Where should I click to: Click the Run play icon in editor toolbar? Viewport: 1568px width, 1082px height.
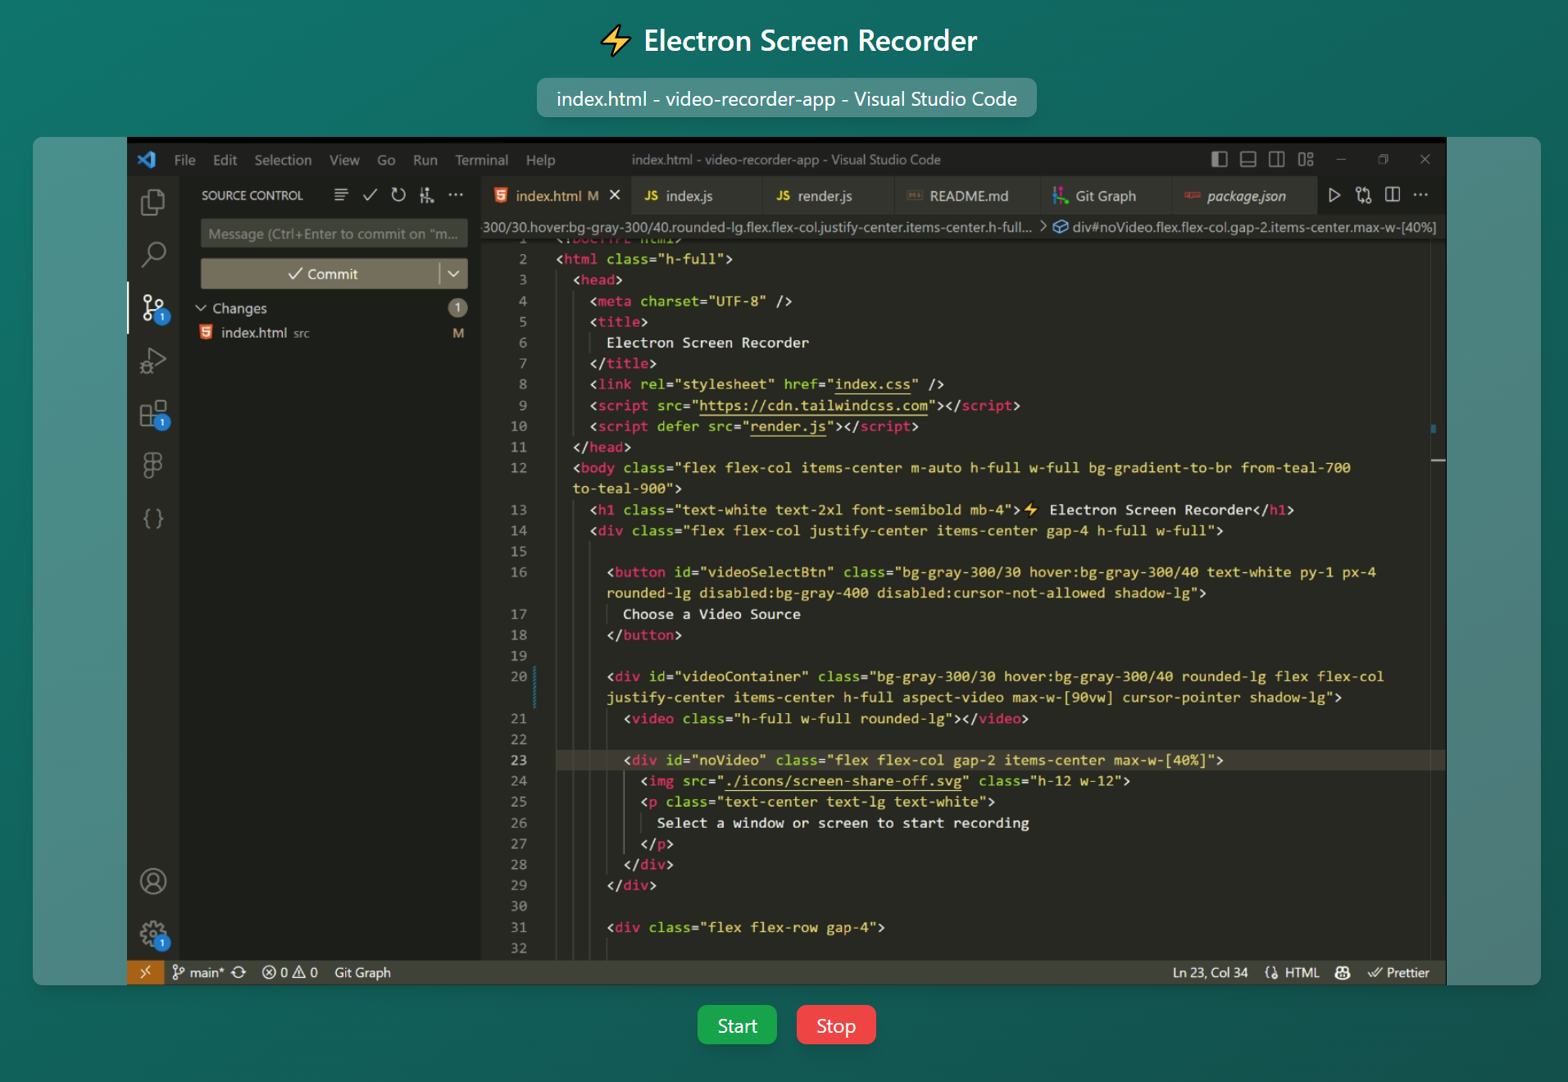point(1334,195)
